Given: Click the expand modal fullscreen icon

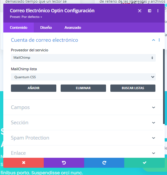Looking at the screenshot, I should click(x=139, y=11).
